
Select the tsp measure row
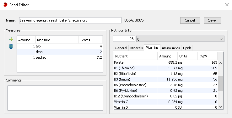coord(60,46)
